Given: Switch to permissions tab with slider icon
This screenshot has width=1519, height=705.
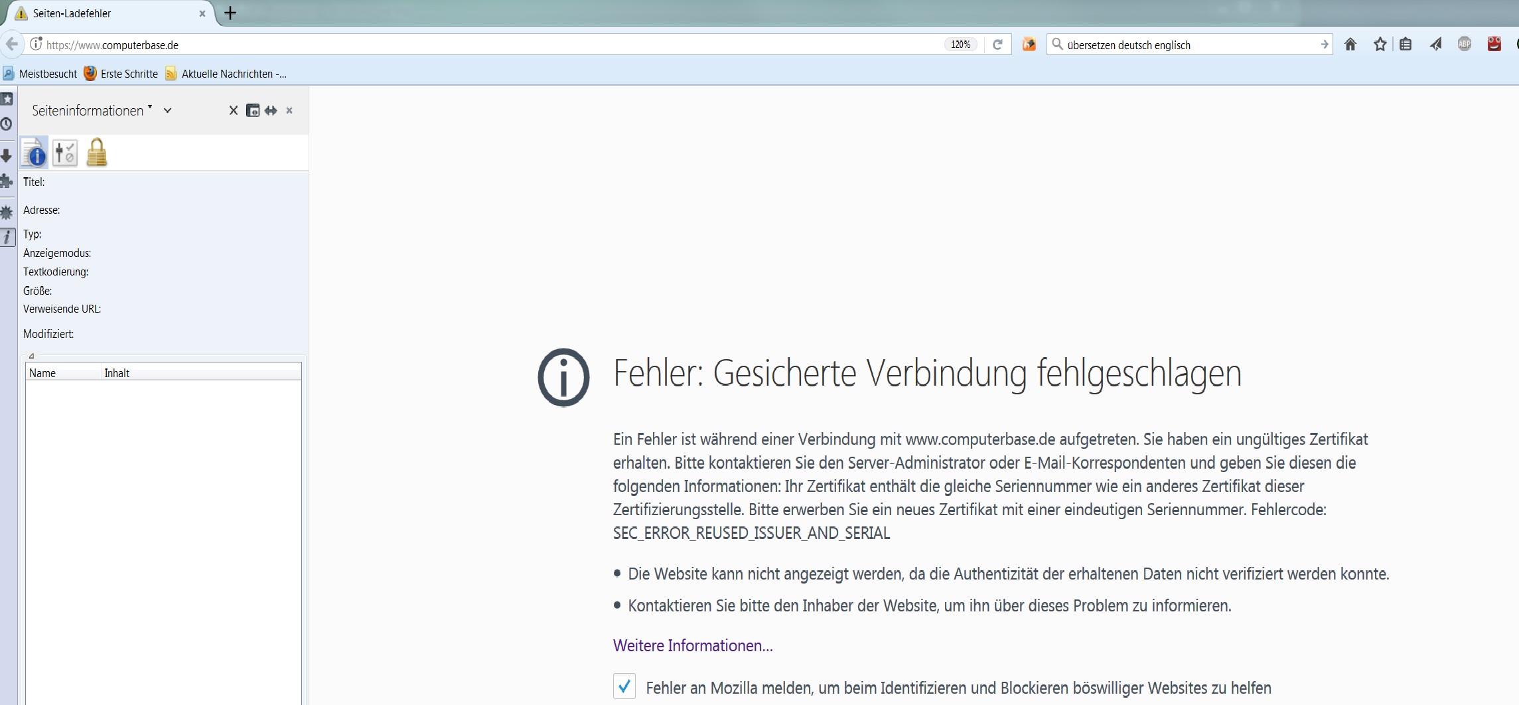Looking at the screenshot, I should pos(65,152).
